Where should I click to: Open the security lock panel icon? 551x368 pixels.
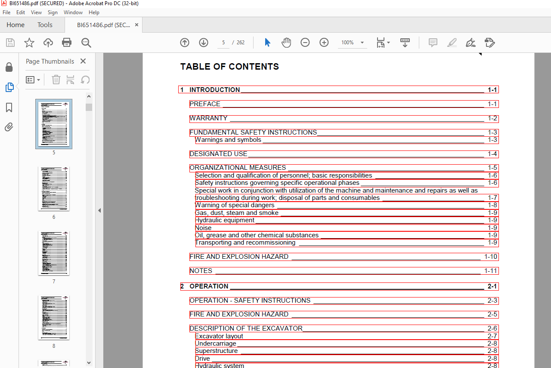pos(9,67)
